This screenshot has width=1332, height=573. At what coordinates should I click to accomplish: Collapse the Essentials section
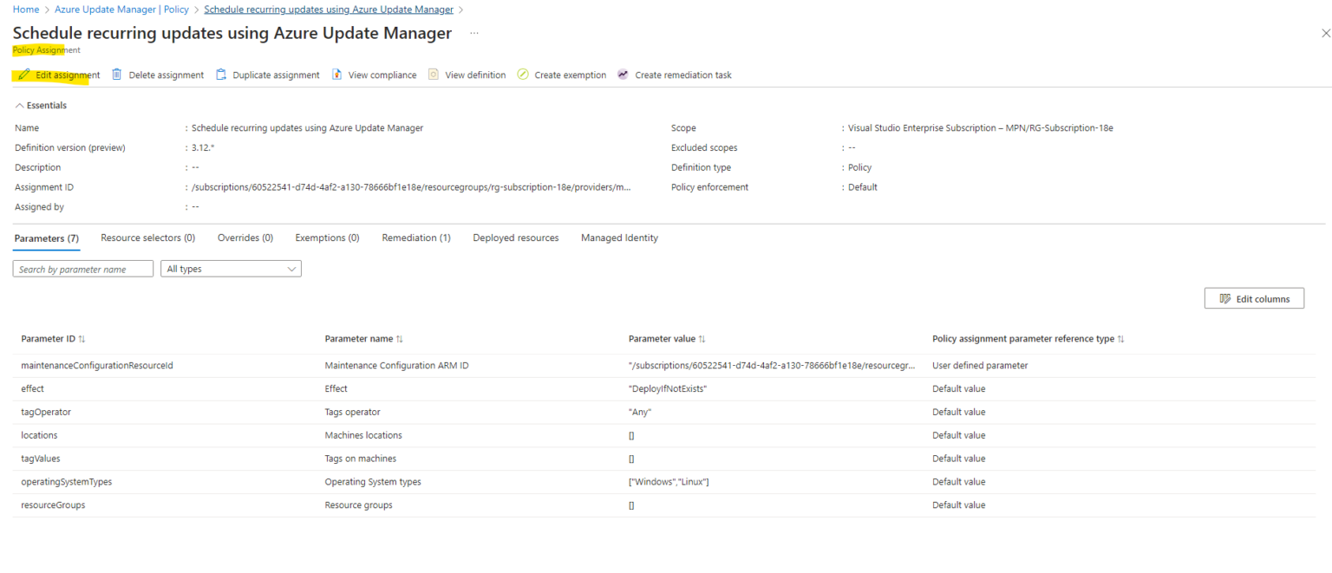pos(20,106)
